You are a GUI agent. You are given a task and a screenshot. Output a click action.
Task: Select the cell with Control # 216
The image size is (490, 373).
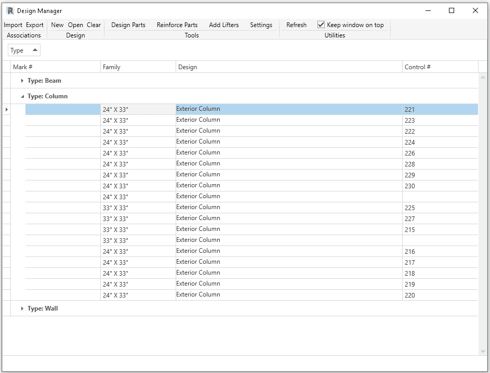tap(440, 252)
